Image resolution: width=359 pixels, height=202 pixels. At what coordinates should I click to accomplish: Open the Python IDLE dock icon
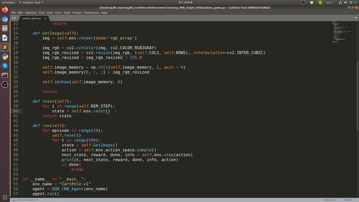click(x=5, y=57)
